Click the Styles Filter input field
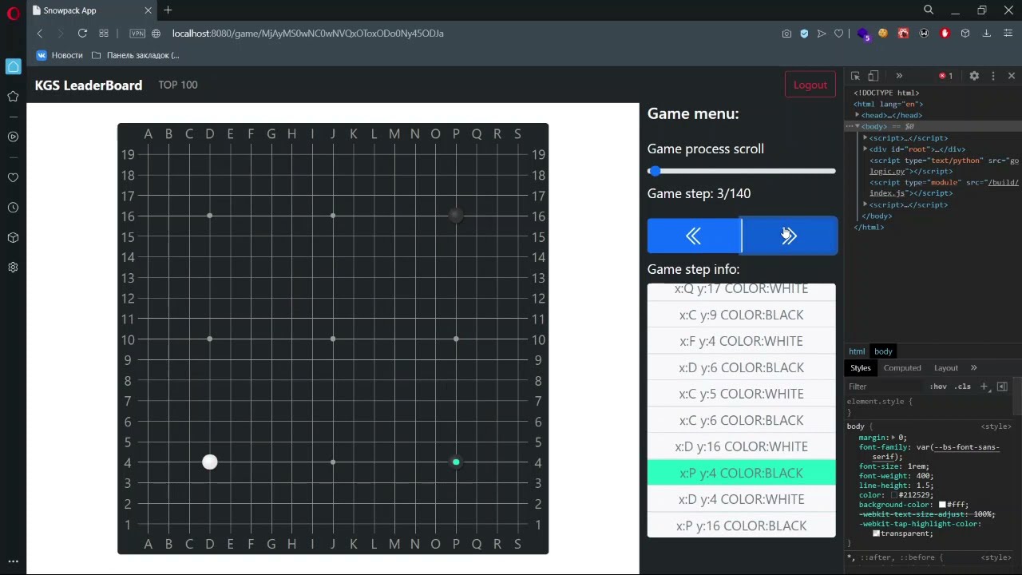The image size is (1022, 575). (885, 387)
